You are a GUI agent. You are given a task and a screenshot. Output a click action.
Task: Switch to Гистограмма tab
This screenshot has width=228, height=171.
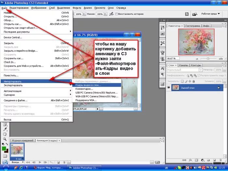click(x=192, y=26)
